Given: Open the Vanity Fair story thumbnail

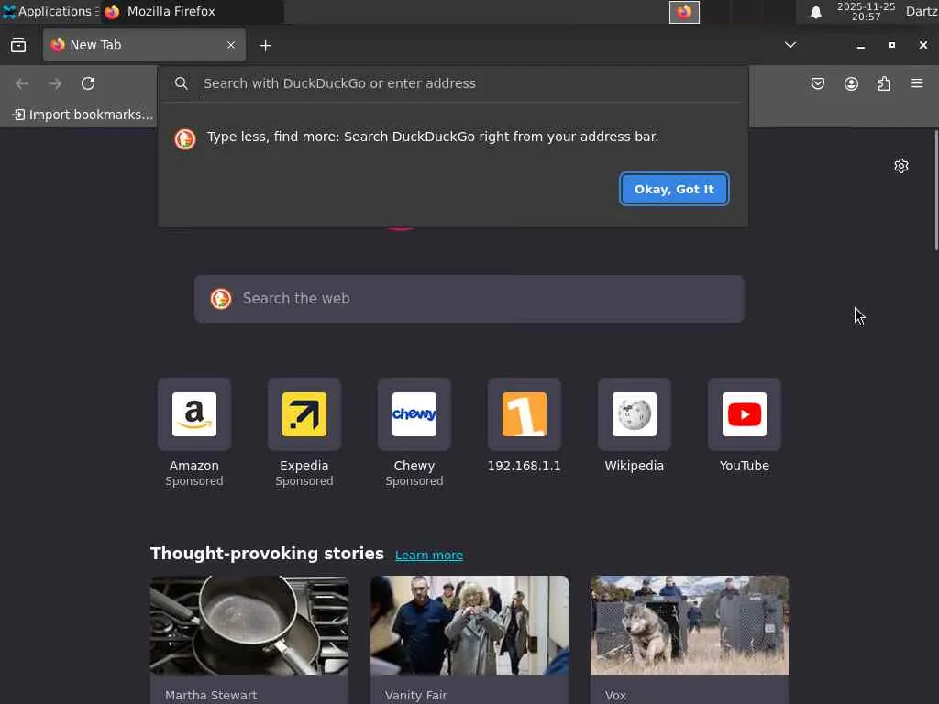Looking at the screenshot, I should [x=469, y=625].
